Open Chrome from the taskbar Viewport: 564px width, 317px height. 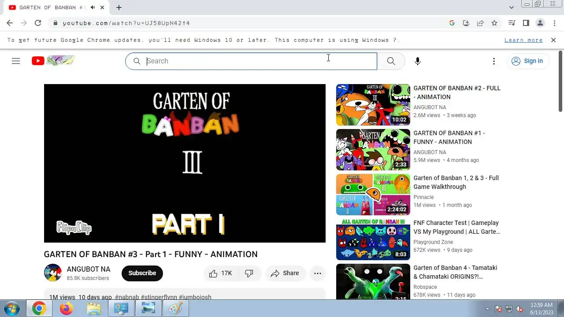tap(39, 309)
